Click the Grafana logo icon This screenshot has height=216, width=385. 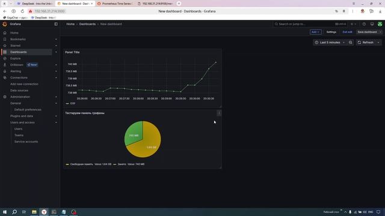point(5,24)
